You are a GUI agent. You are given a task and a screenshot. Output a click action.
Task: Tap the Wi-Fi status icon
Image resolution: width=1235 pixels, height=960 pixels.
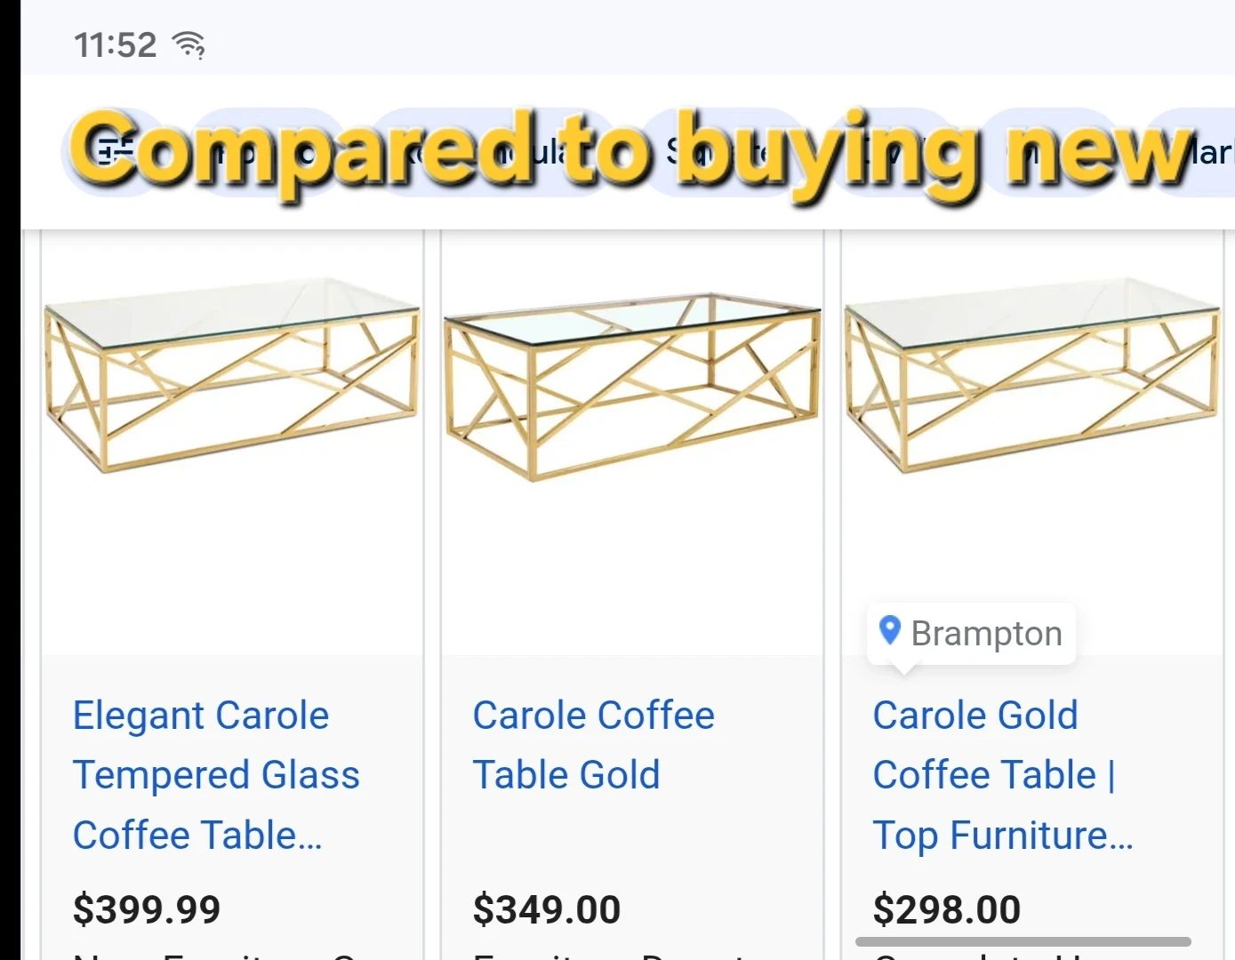click(x=188, y=44)
